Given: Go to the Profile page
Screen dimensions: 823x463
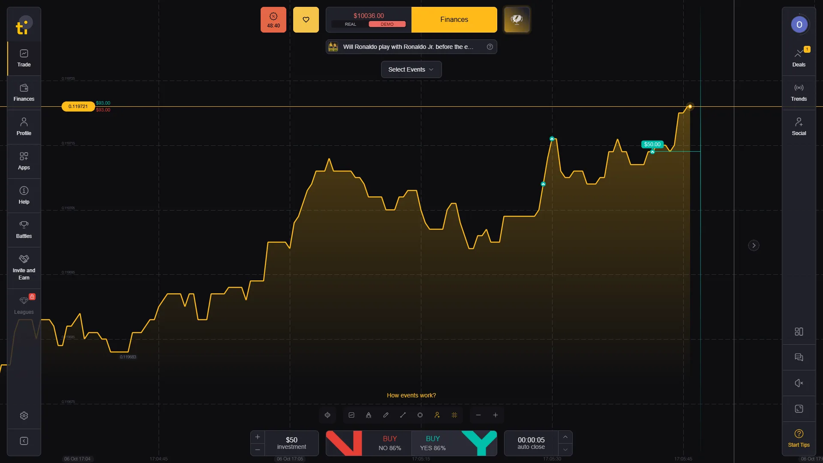Looking at the screenshot, I should pos(24,127).
